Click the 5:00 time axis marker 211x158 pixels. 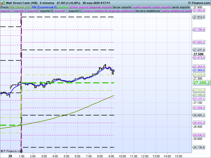[66, 156]
